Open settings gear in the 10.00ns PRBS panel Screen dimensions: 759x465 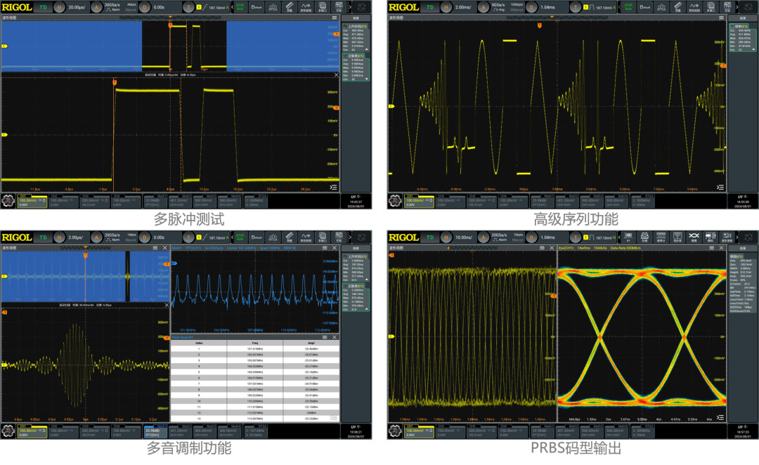coord(395,431)
